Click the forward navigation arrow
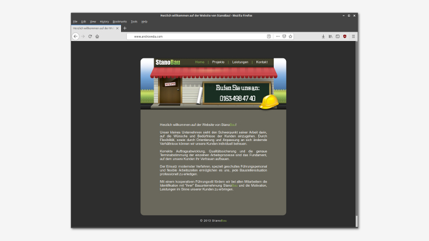This screenshot has height=241, width=429. (x=83, y=36)
